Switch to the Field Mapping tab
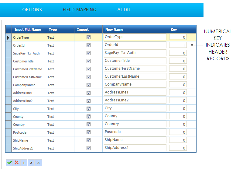The width and height of the screenshot is (236, 169). (79, 10)
